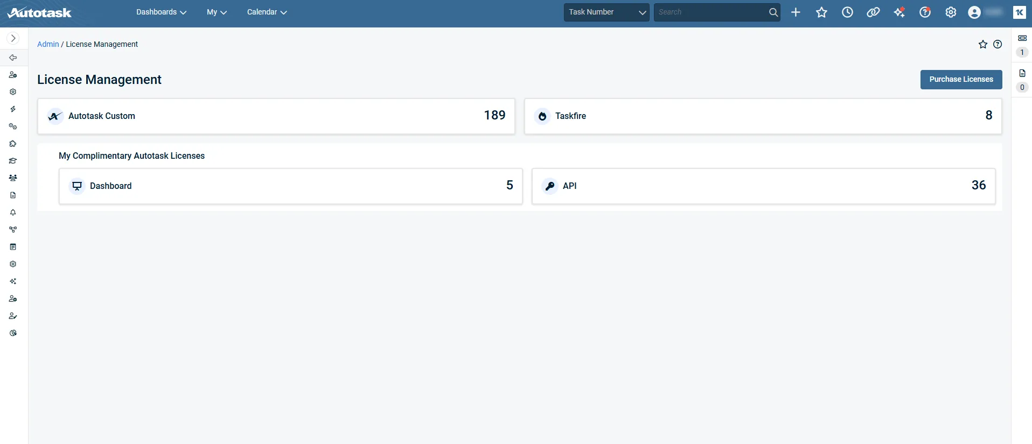Open the My menu
Image resolution: width=1032 pixels, height=444 pixels.
tap(217, 12)
